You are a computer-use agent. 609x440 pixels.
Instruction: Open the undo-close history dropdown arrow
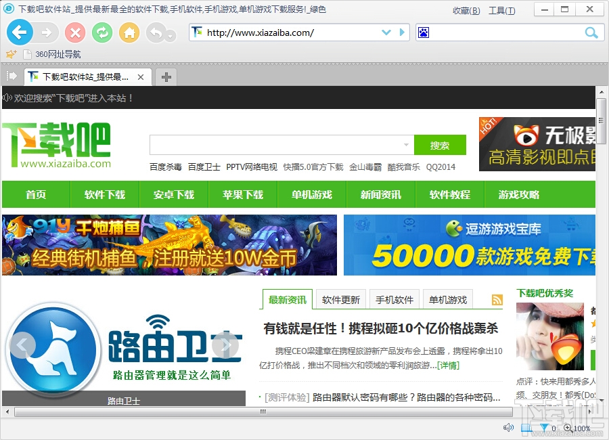coord(171,36)
